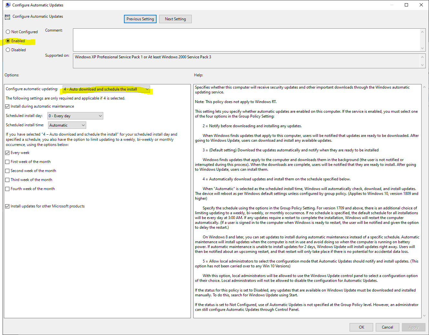Go to Next Setting
Image resolution: width=429 pixels, height=335 pixels.
175,19
